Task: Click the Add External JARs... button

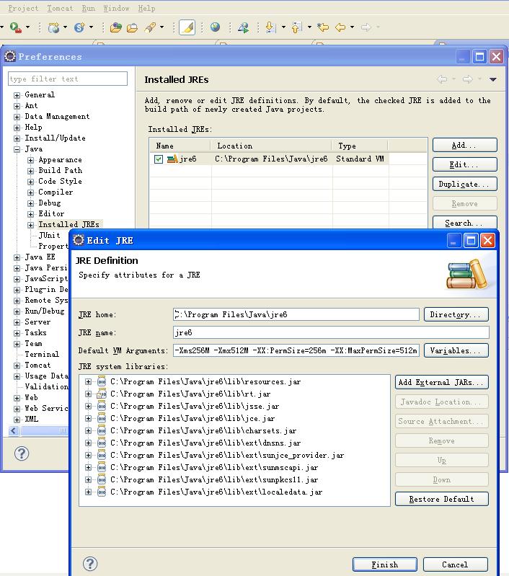Action: [442, 382]
